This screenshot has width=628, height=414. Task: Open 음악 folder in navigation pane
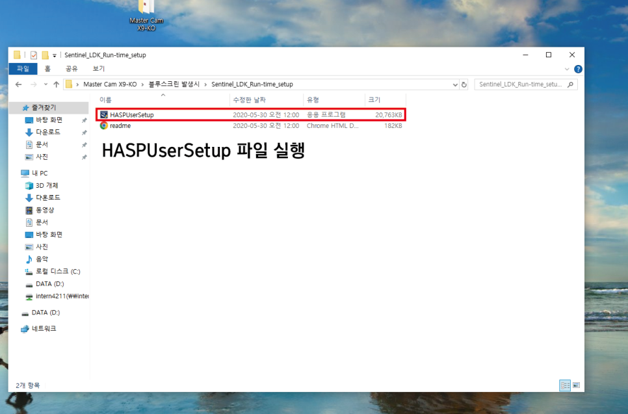click(42, 259)
